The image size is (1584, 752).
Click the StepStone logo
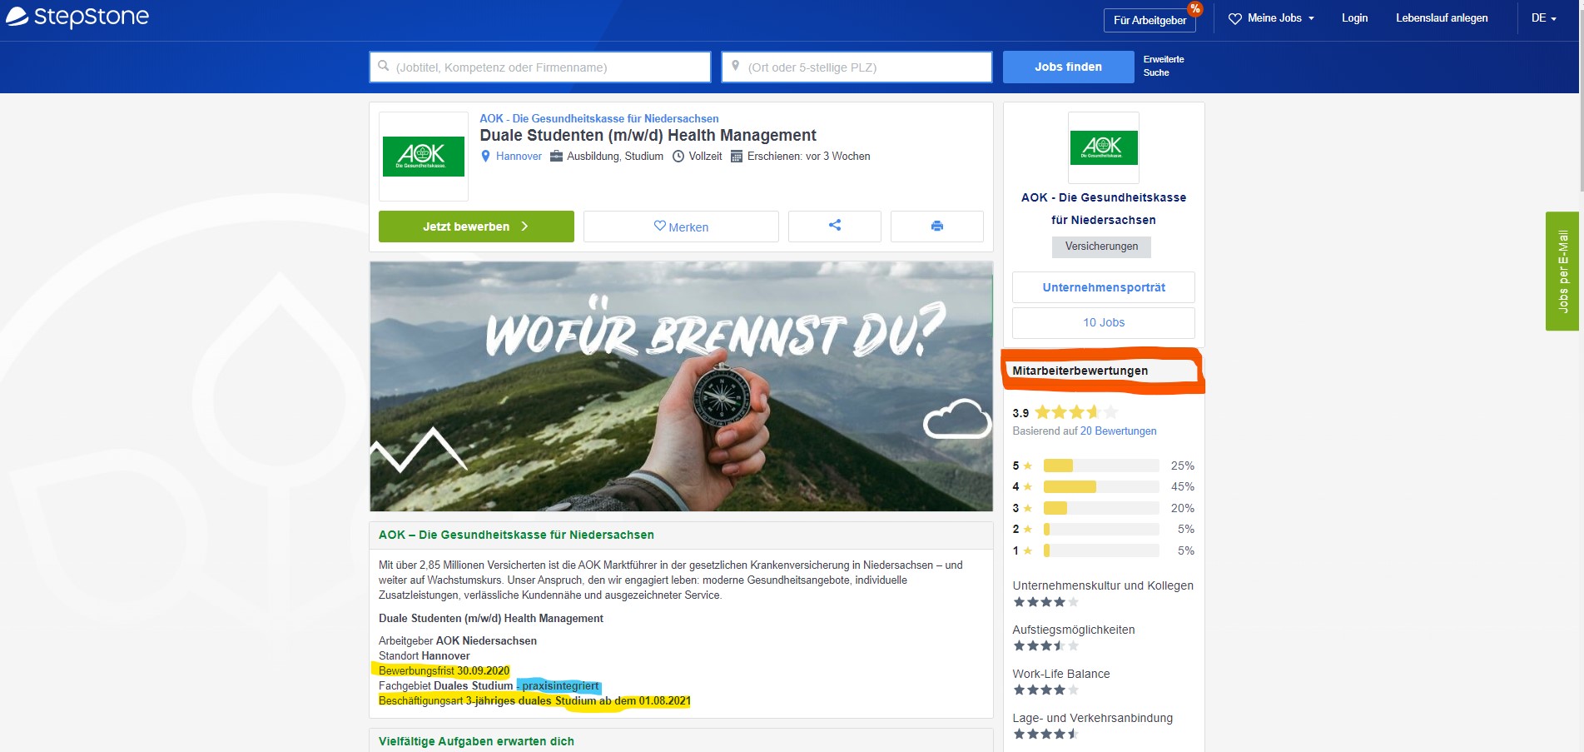(77, 17)
